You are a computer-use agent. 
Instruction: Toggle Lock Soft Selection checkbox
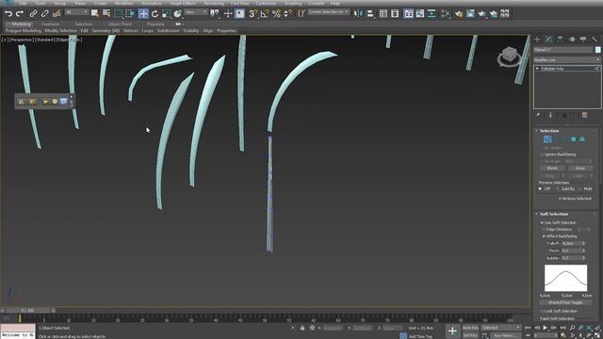pyautogui.click(x=543, y=311)
